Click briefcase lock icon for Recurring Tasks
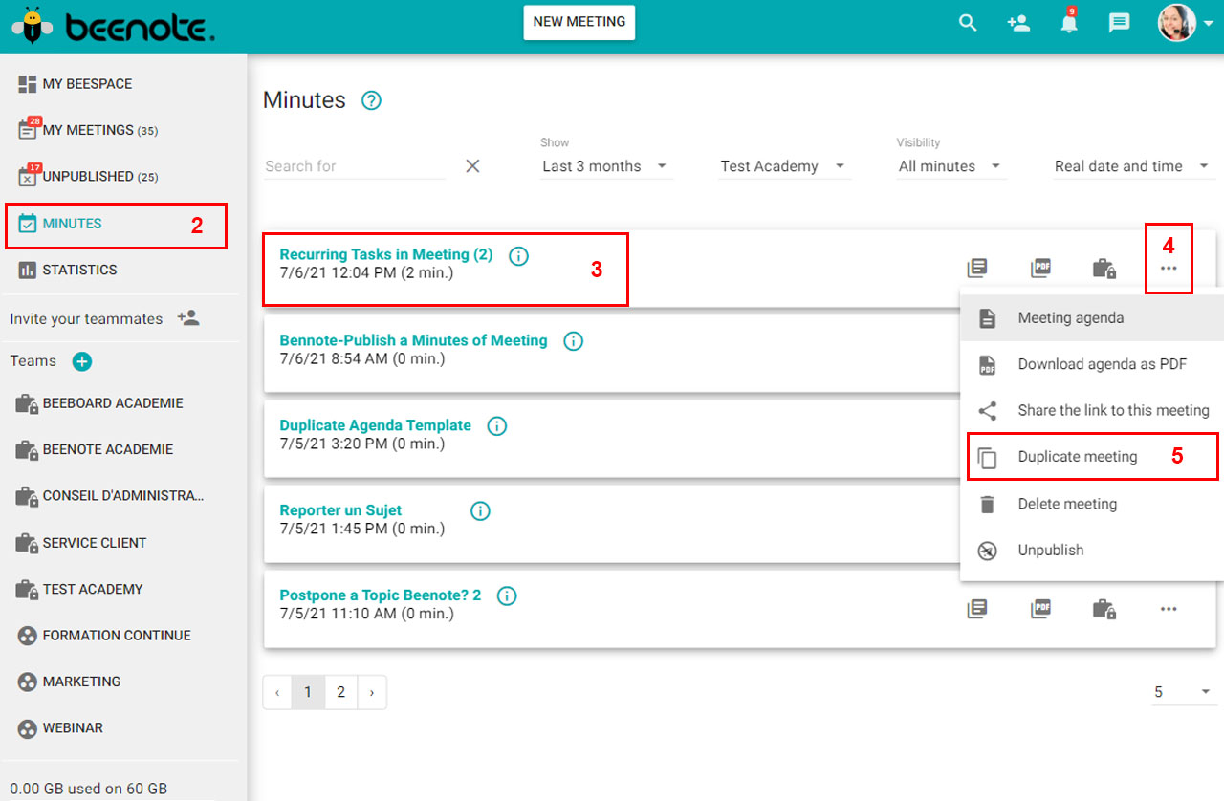The width and height of the screenshot is (1224, 801). 1104,269
